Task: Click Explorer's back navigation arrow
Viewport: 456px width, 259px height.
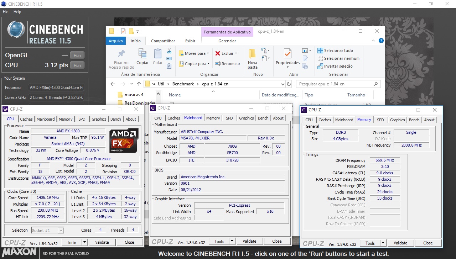Action: point(113,84)
